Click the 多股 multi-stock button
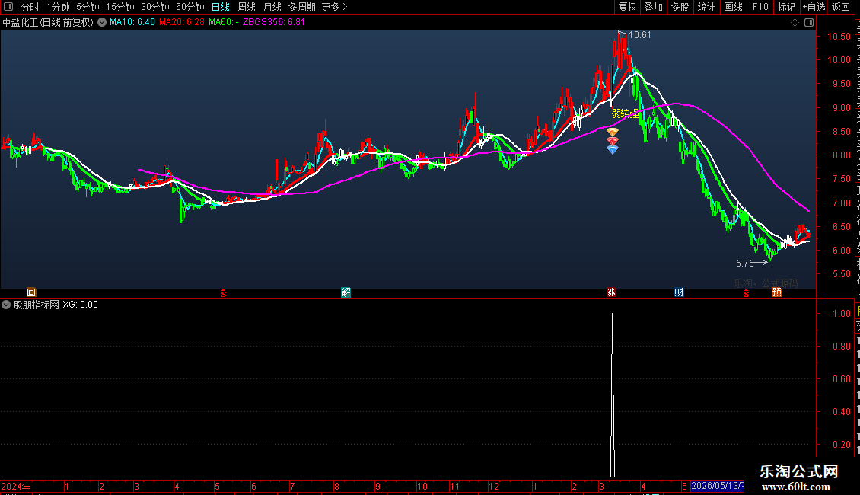 click(680, 7)
